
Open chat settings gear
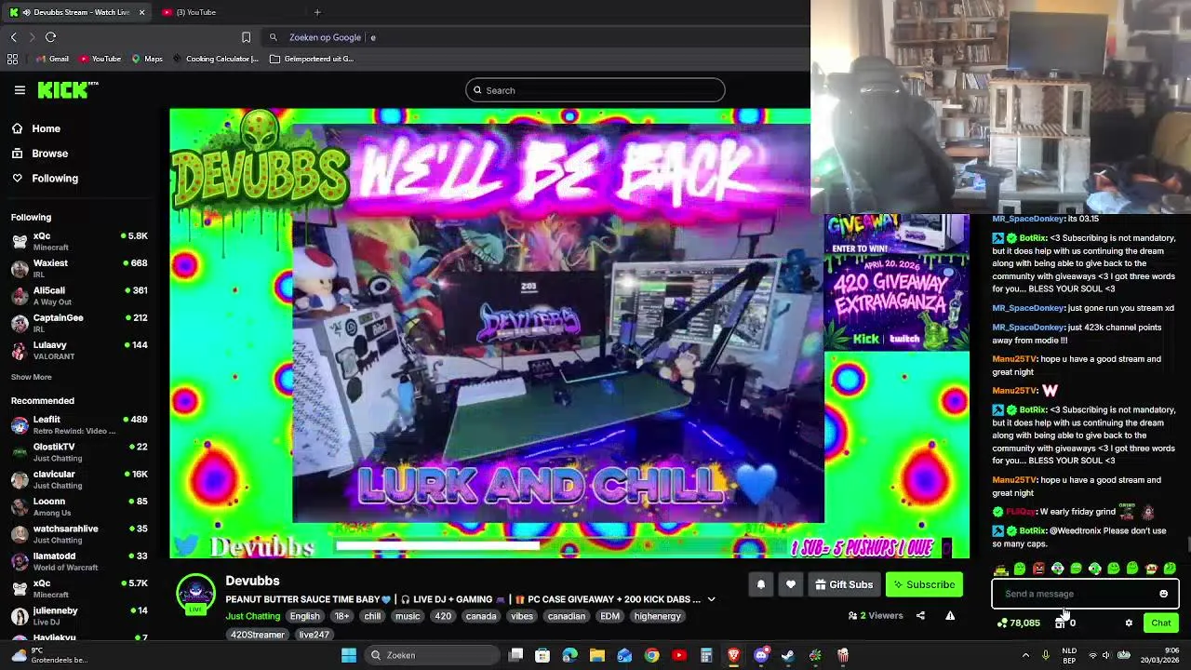tap(1129, 623)
